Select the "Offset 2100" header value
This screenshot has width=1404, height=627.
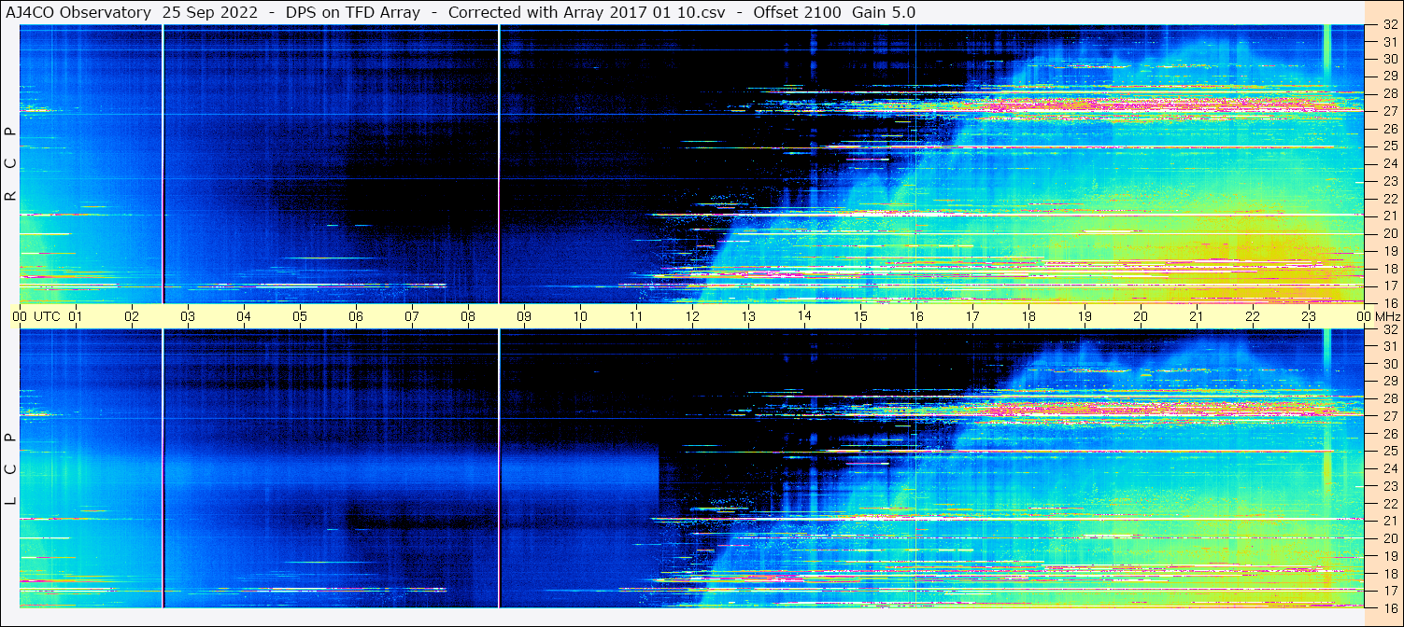pyautogui.click(x=797, y=12)
